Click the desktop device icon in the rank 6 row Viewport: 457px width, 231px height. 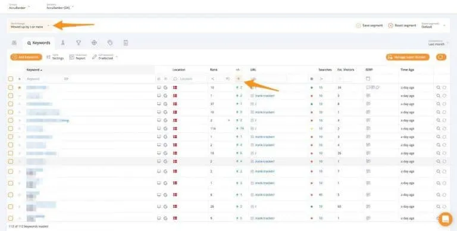click(159, 195)
